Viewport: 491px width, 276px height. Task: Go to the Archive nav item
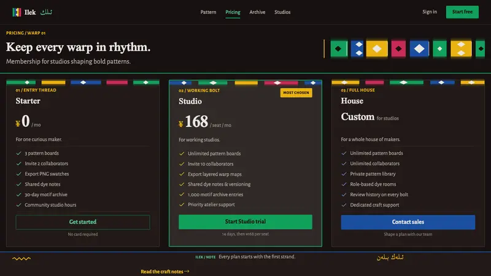pos(257,12)
